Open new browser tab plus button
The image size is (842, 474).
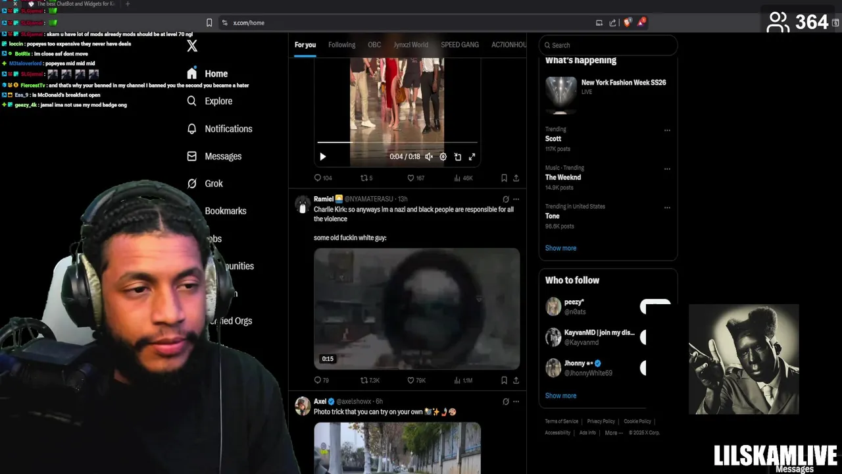pos(128,4)
